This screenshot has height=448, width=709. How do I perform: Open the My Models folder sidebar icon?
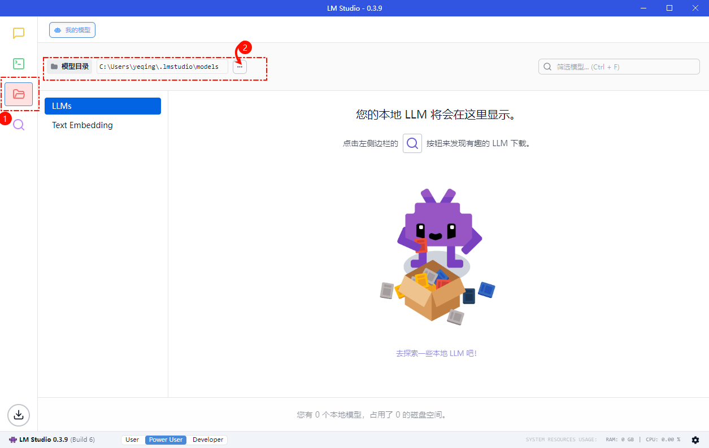click(x=19, y=94)
